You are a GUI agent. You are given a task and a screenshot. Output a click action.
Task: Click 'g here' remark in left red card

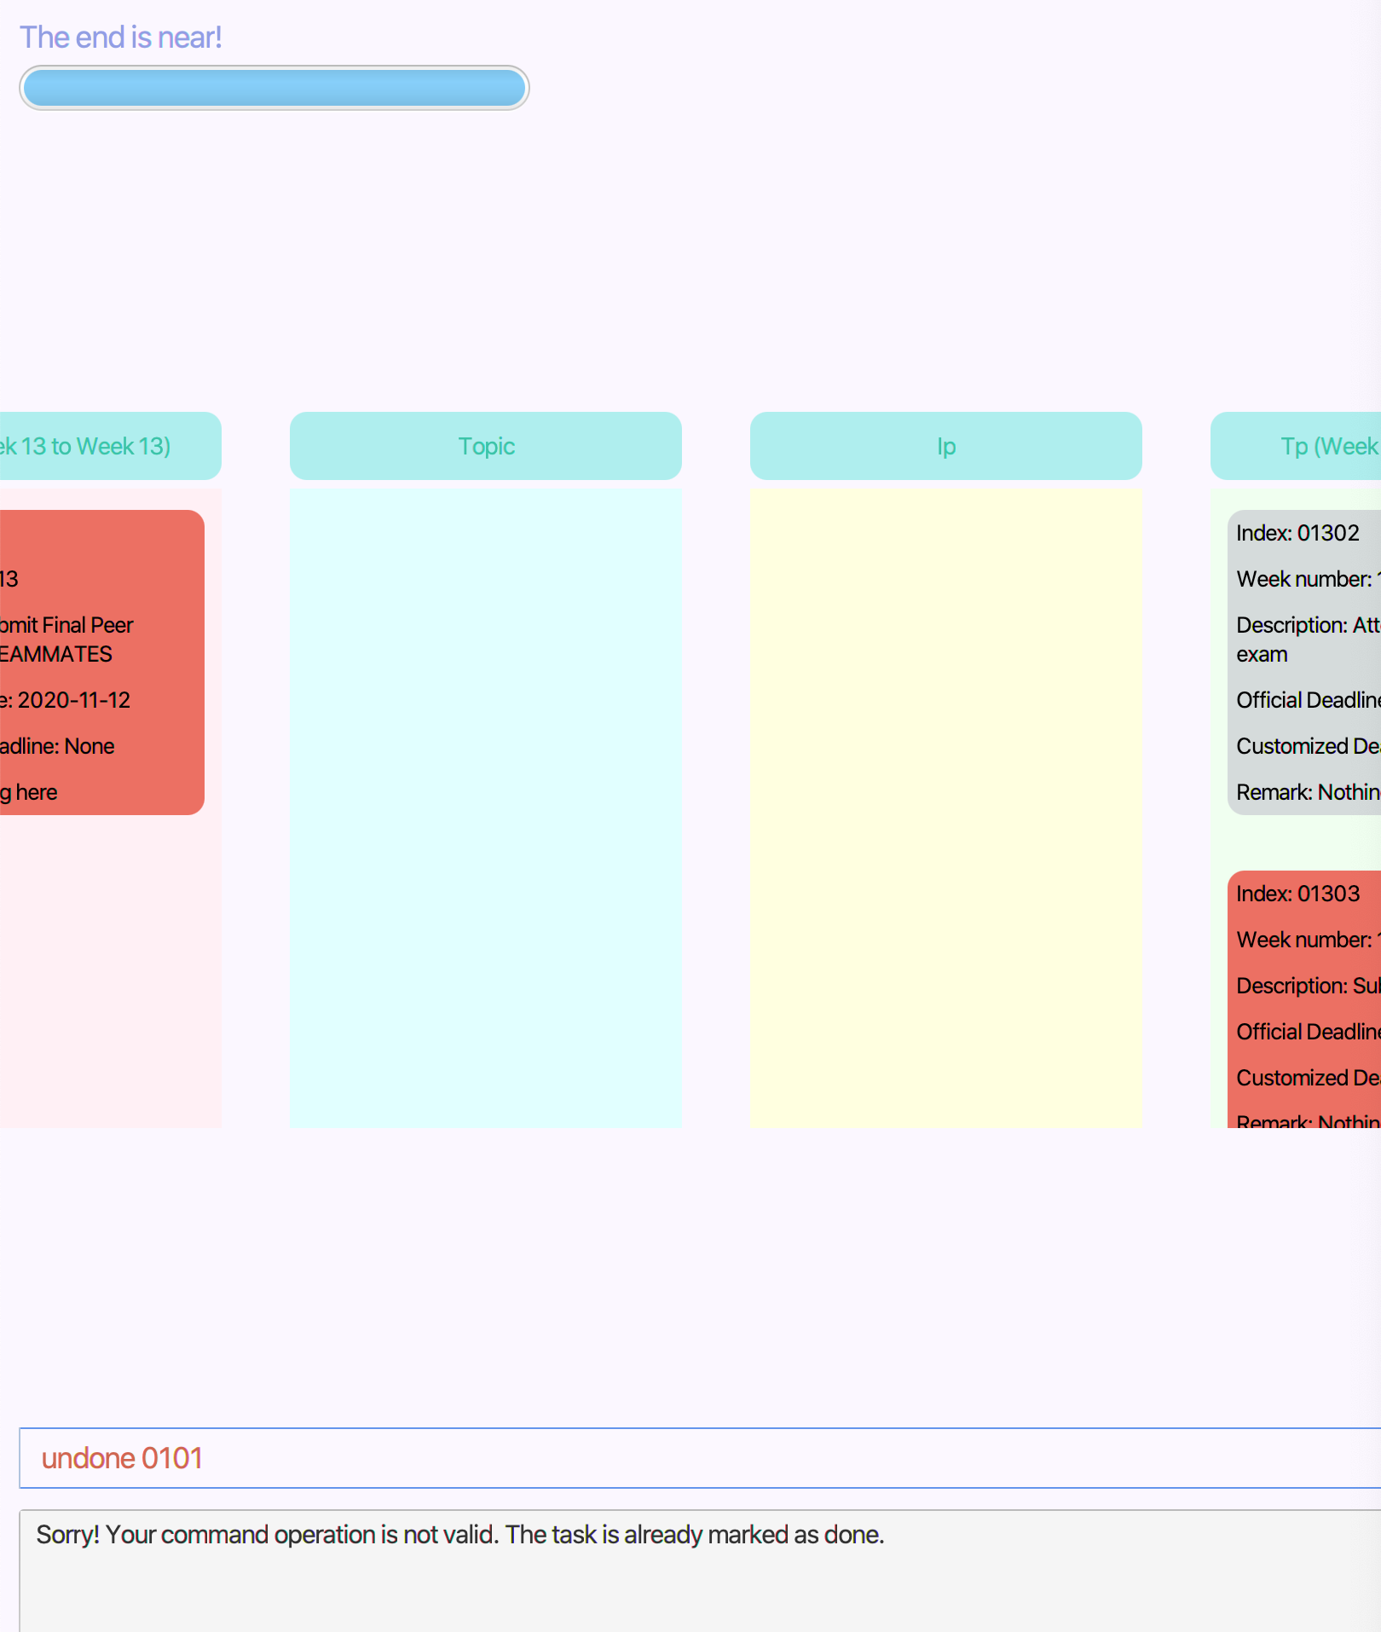(x=29, y=792)
